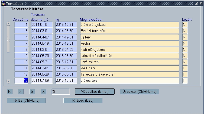204x114 pixels.
Task: Click the scrollbar down arrow
Action: pyautogui.click(x=8, y=81)
